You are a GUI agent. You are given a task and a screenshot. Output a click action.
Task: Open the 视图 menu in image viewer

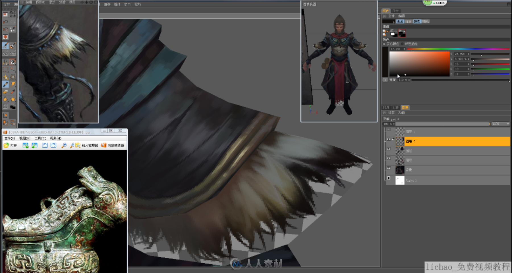pos(24,138)
